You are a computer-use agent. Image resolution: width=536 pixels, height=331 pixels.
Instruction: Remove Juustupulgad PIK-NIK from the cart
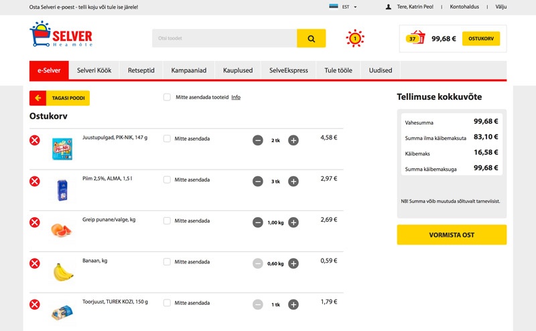pos(35,140)
